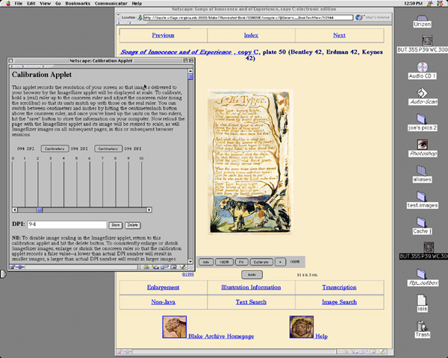Click the DPI input field
The image size is (448, 358).
[67, 224]
